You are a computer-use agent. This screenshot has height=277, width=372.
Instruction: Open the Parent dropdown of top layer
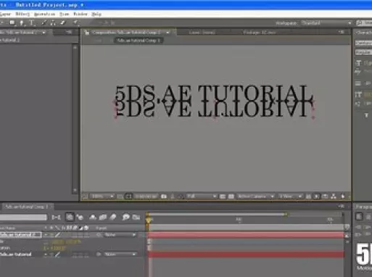(120, 235)
